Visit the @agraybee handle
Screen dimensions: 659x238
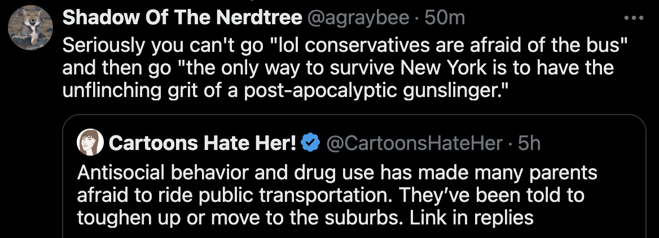358,18
